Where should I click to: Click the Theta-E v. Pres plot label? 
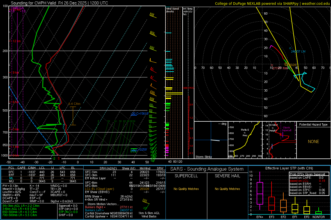click(245, 133)
